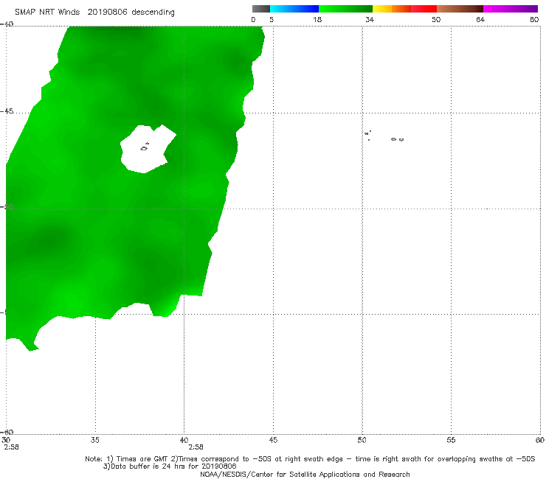Click the latitude axis label -60
Image resolution: width=546 pixels, height=479 pixels.
click(7, 432)
